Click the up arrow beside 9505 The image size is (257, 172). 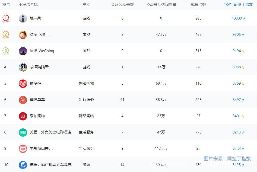(x=243, y=35)
